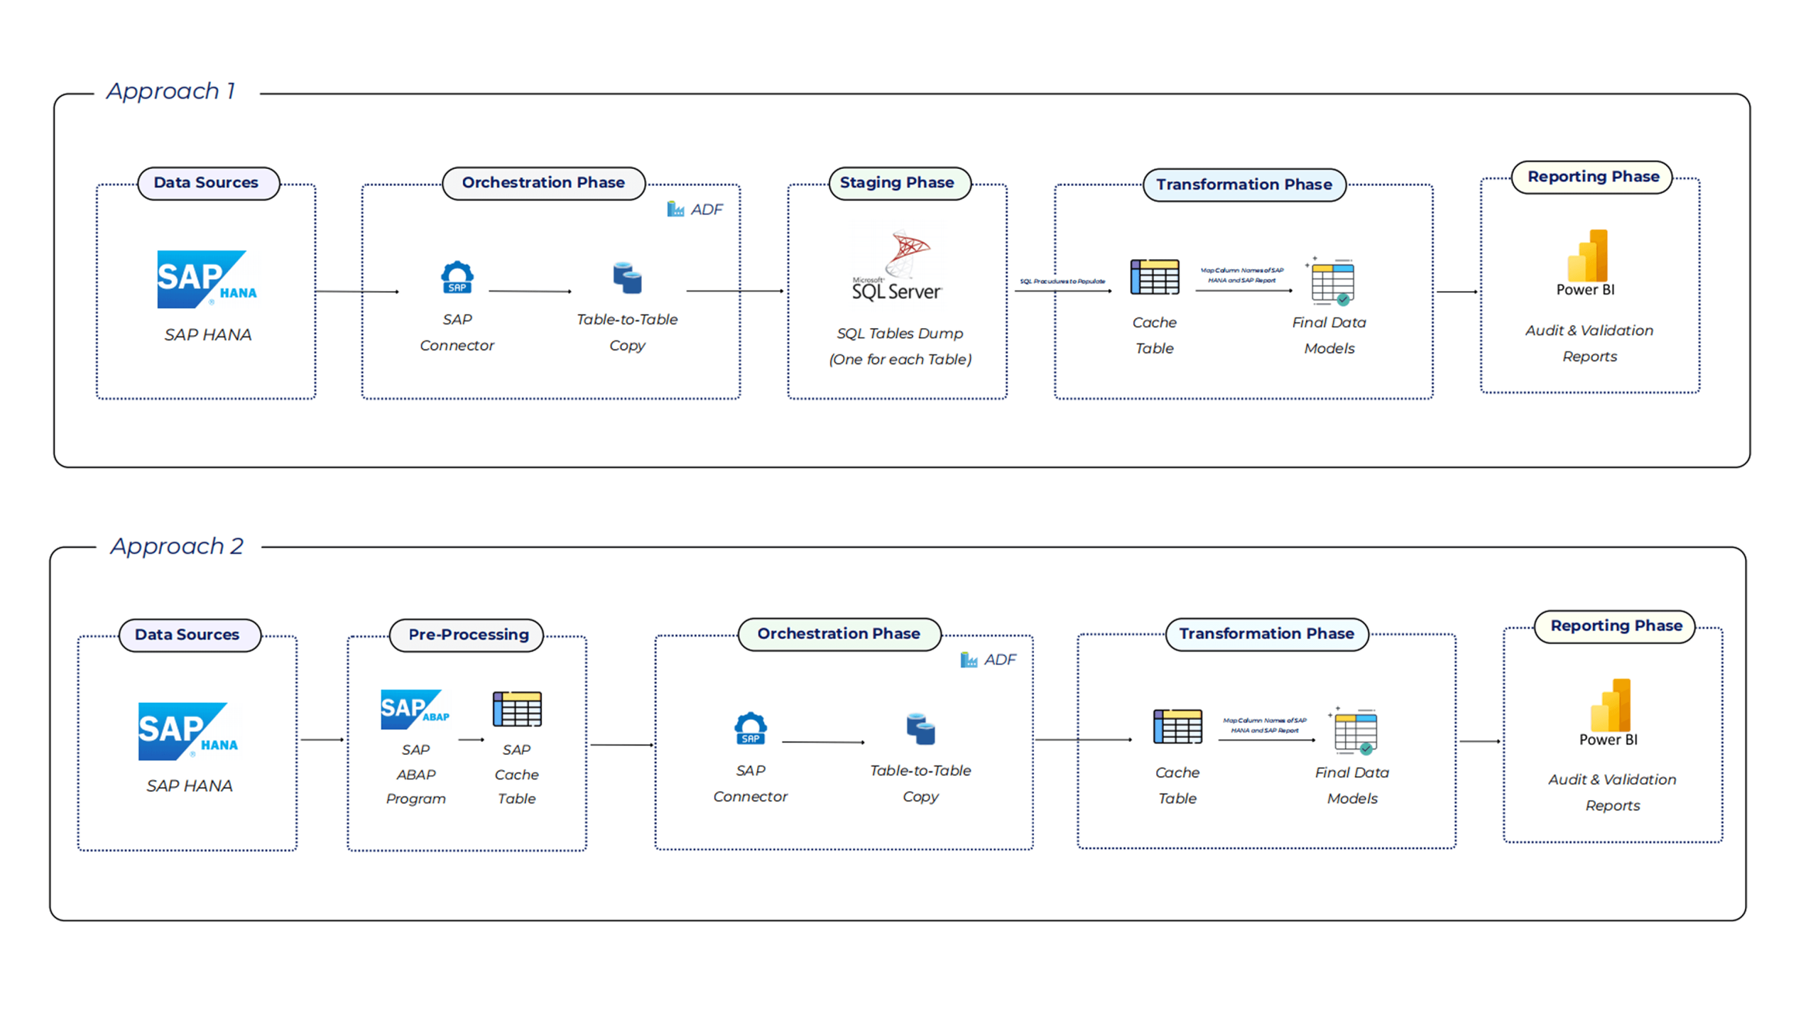1818x1021 pixels.
Task: Click the Final Data Models icon in Approach 2
Action: (1353, 731)
